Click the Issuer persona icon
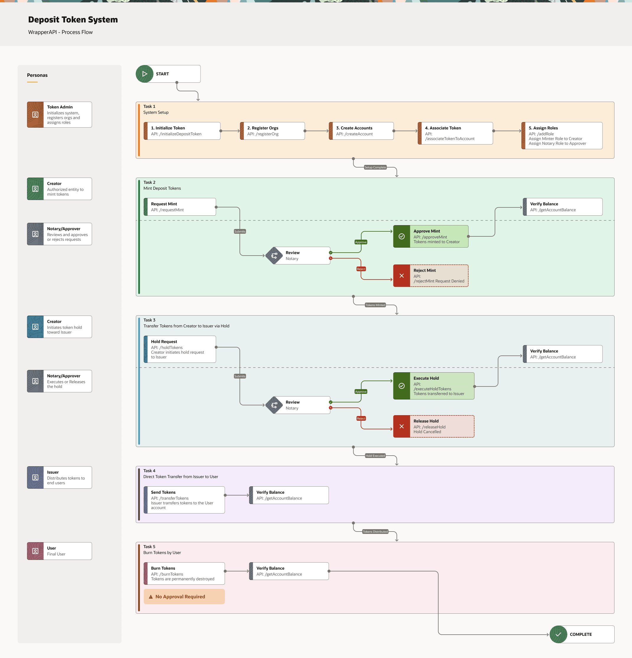This screenshot has height=658, width=632. pos(35,477)
